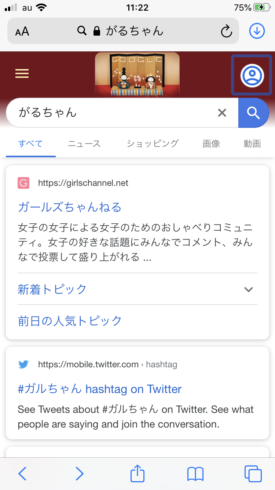Screen dimensions: 275x490
Task: Open the 前日の人気トピック link
Action: tap(70, 321)
